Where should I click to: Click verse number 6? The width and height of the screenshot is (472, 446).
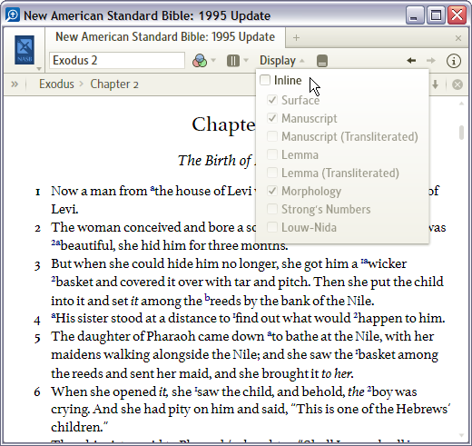(x=37, y=391)
